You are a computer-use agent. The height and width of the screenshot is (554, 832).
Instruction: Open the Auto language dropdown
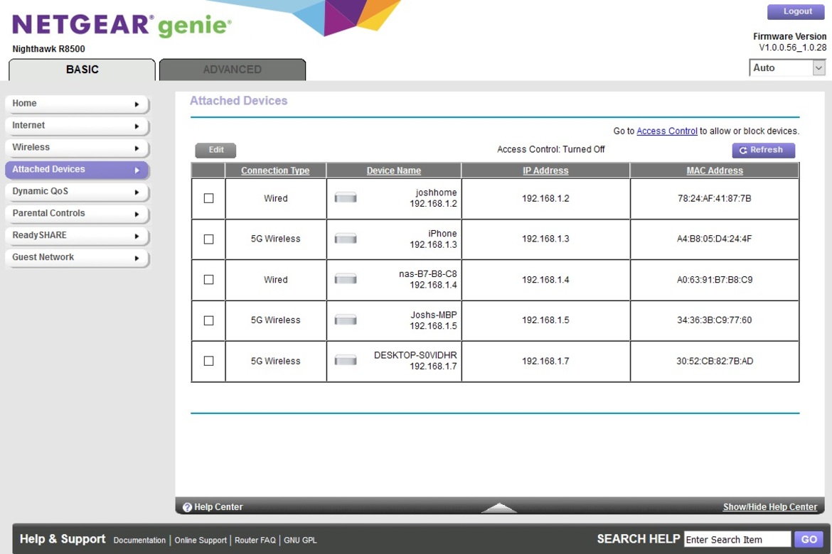click(787, 68)
